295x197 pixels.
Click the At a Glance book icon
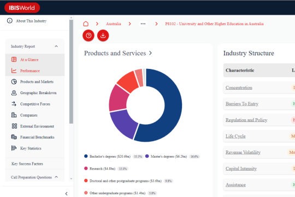click(x=14, y=60)
